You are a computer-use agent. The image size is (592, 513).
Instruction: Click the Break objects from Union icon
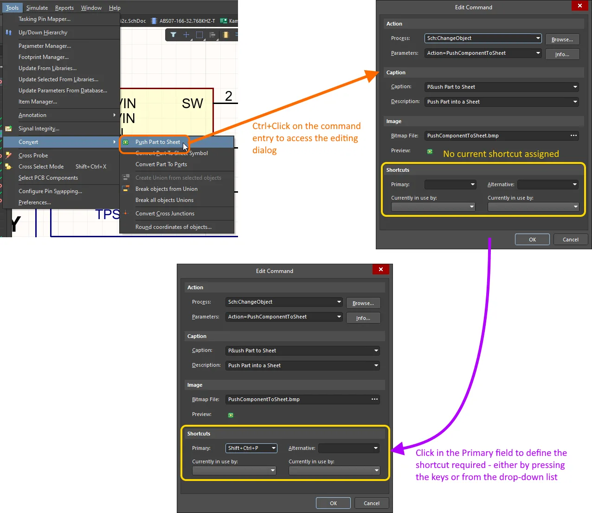(126, 188)
